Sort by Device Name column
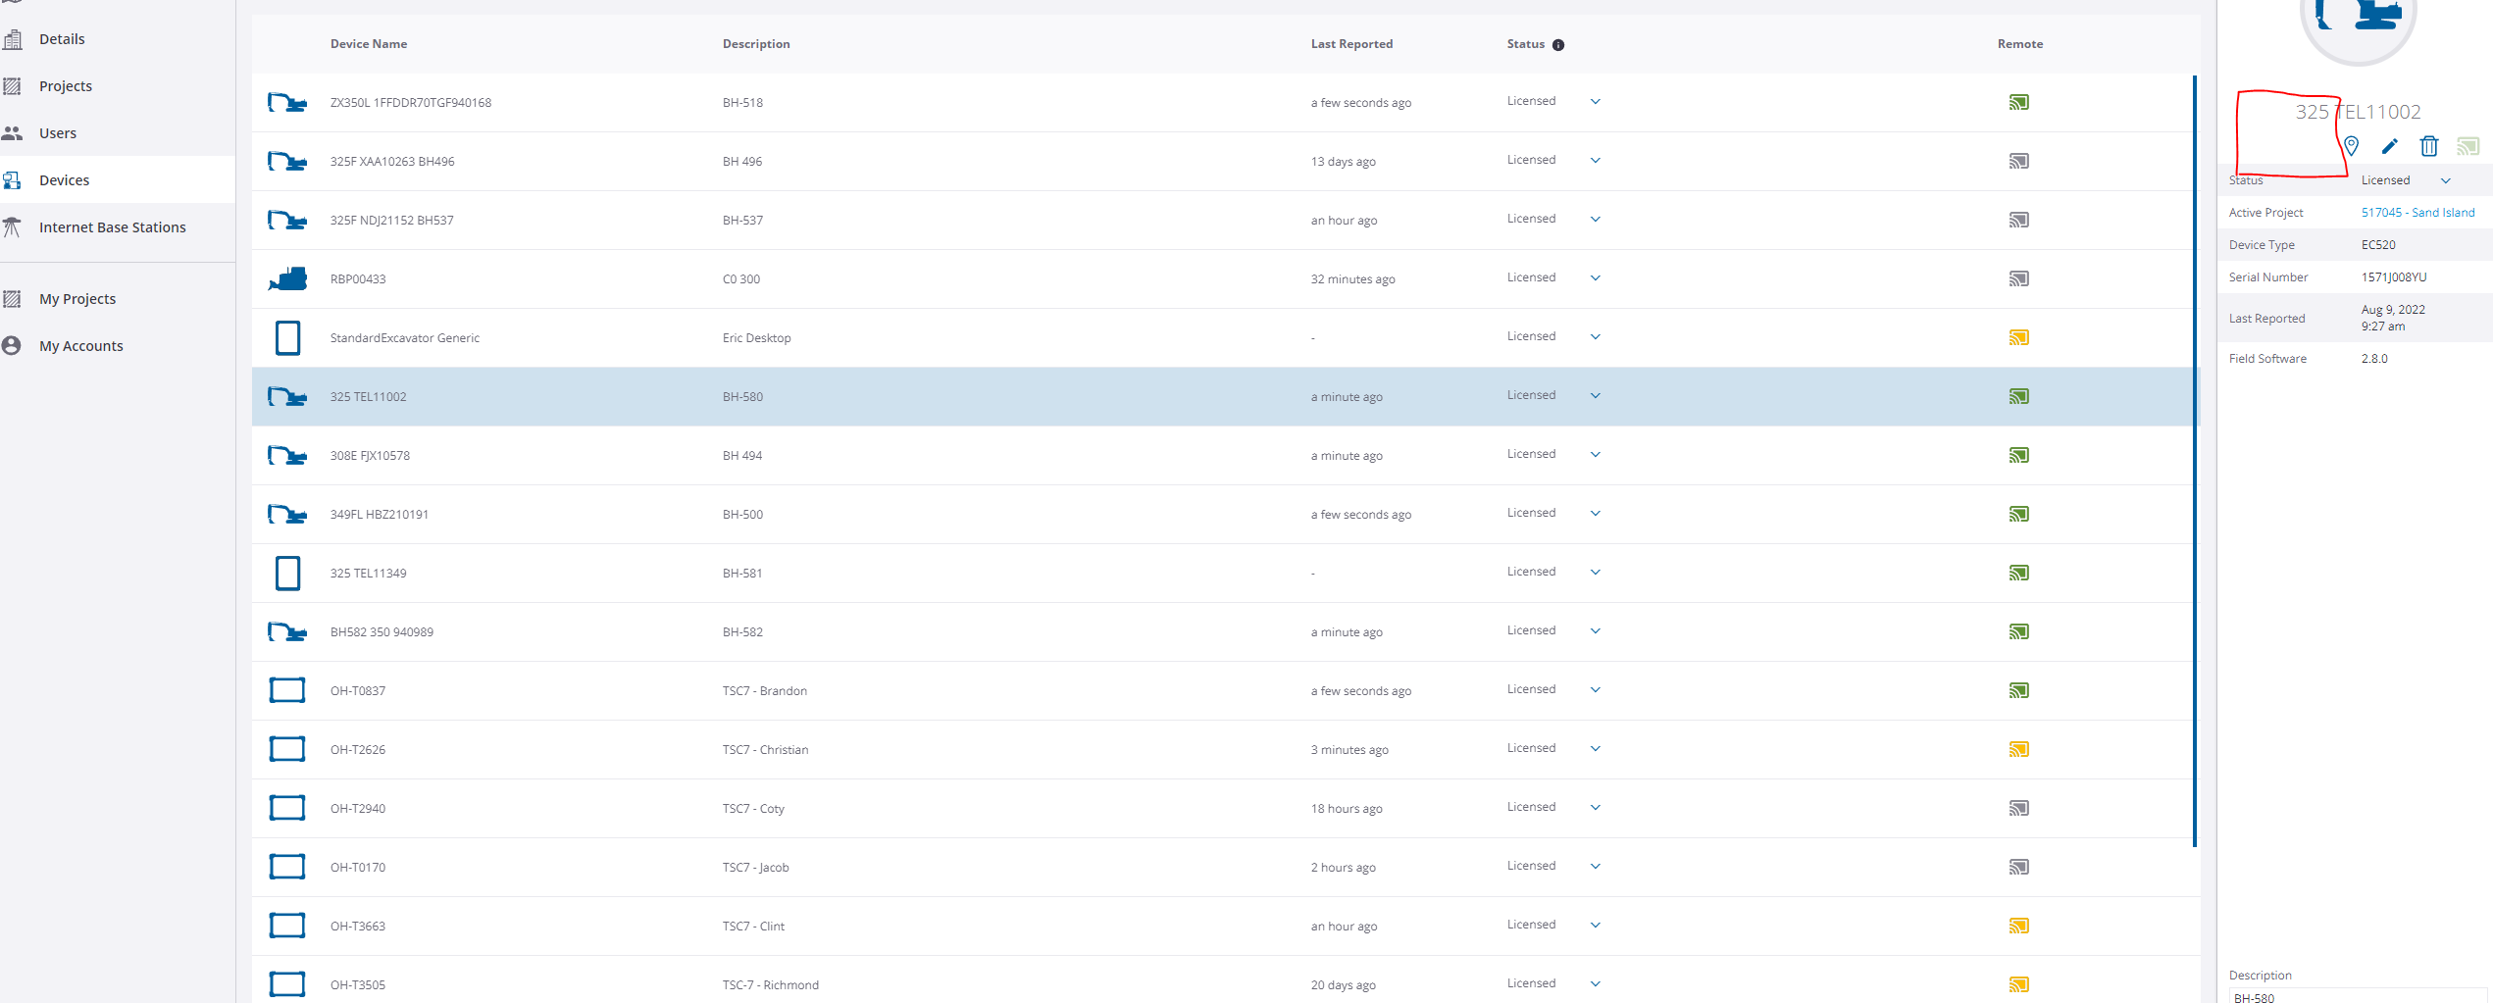2493x1003 pixels. click(369, 44)
